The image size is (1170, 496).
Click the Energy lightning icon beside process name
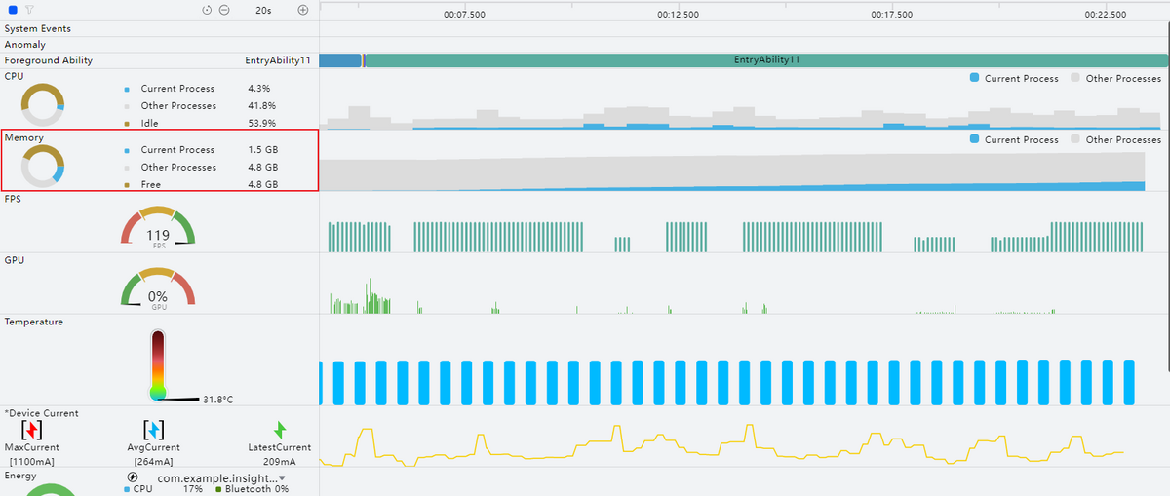point(133,477)
